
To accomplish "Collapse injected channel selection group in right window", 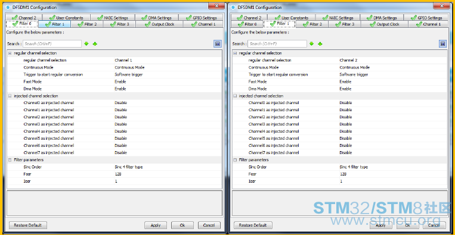I will [235, 96].
